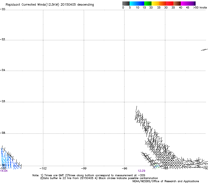Click the -28 latitude axis label
Image resolution: width=208 pixels, height=183 pixels.
tap(3, 133)
